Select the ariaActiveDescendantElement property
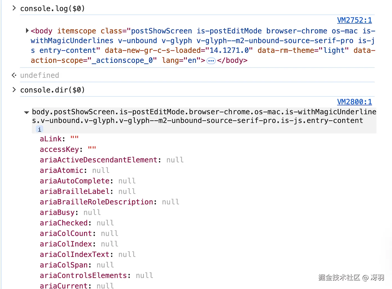The width and height of the screenshot is (392, 289). click(x=112, y=160)
